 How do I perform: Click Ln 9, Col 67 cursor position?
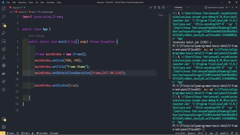tap(180, 133)
